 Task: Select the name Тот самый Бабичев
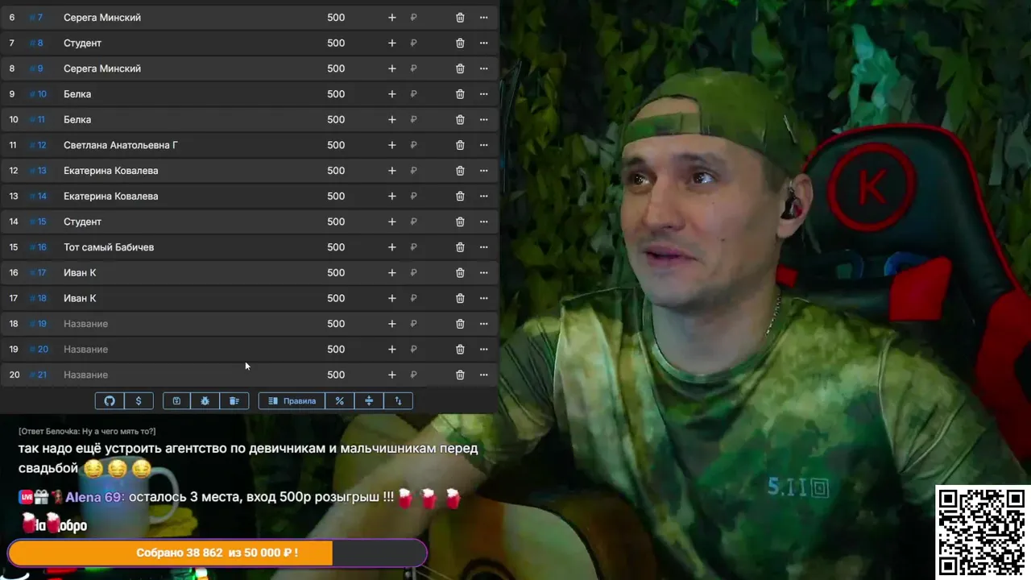109,247
